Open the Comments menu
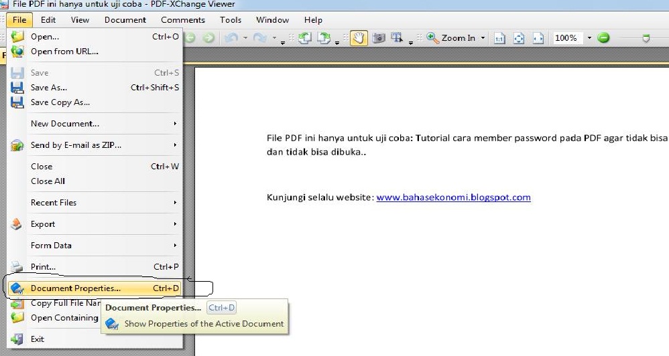669x356 pixels. (182, 20)
